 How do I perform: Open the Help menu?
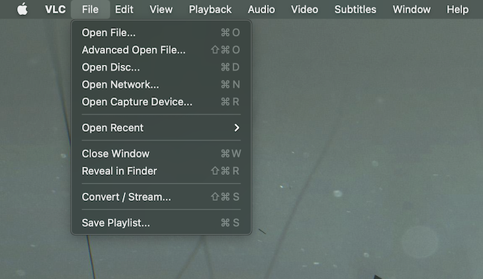(458, 9)
